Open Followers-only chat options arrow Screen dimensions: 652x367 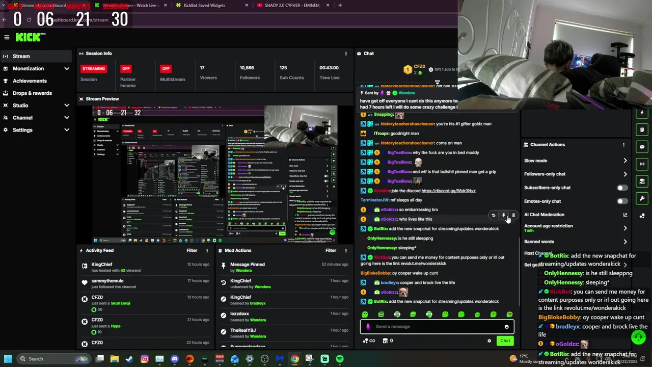click(x=625, y=174)
